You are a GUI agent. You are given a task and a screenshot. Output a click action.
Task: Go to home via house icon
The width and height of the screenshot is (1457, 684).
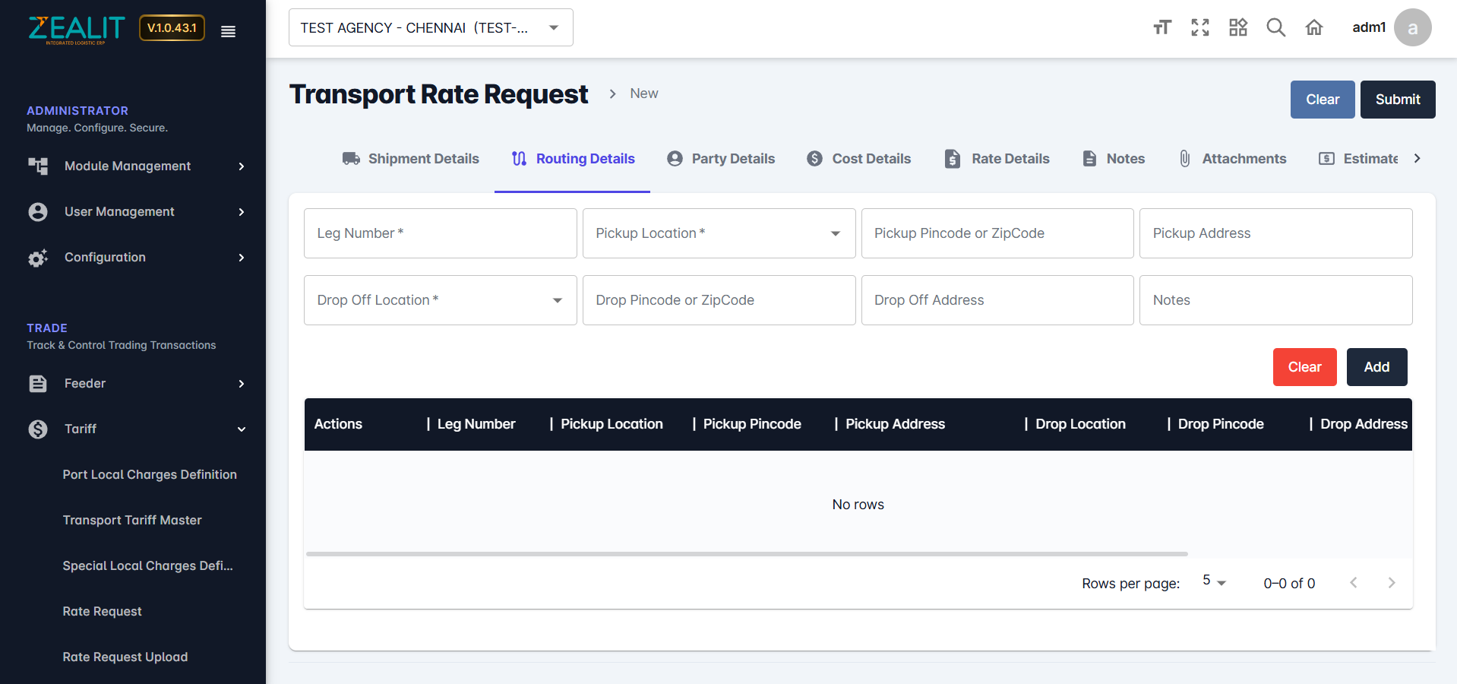point(1313,28)
